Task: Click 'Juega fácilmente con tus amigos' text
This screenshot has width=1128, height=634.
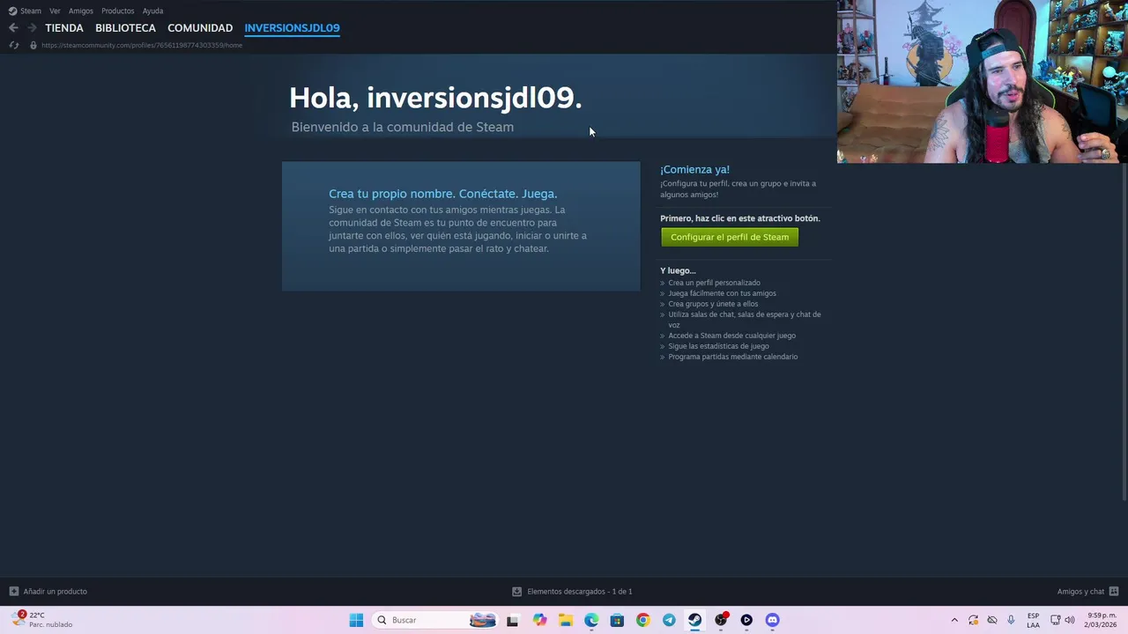Action: coord(722,293)
